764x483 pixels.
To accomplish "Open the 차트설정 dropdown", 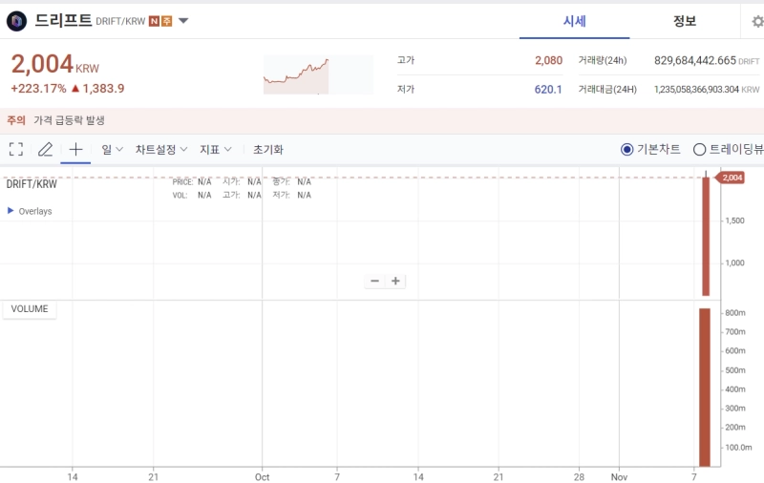I will [x=161, y=149].
